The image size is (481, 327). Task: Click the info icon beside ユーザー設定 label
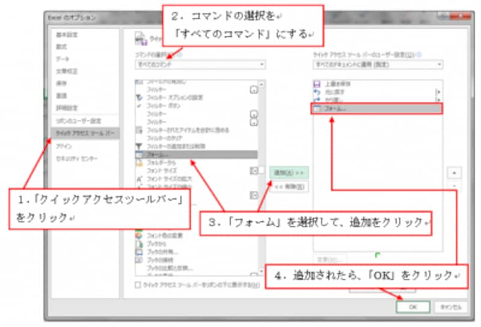[418, 55]
